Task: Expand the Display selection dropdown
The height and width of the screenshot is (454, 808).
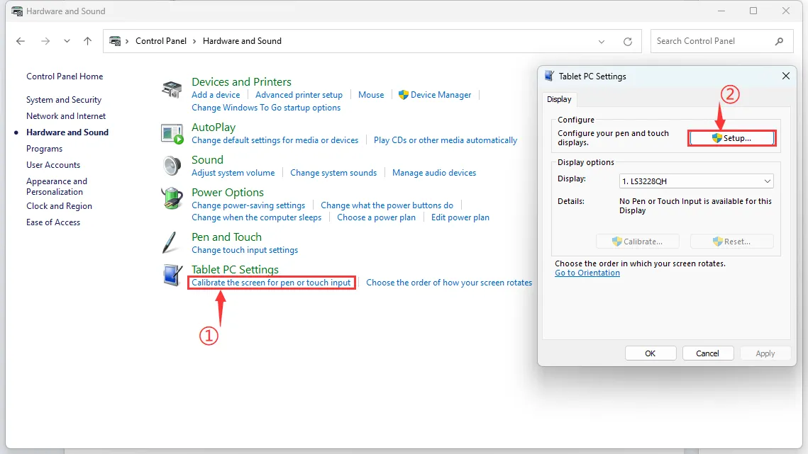Action: pos(768,181)
